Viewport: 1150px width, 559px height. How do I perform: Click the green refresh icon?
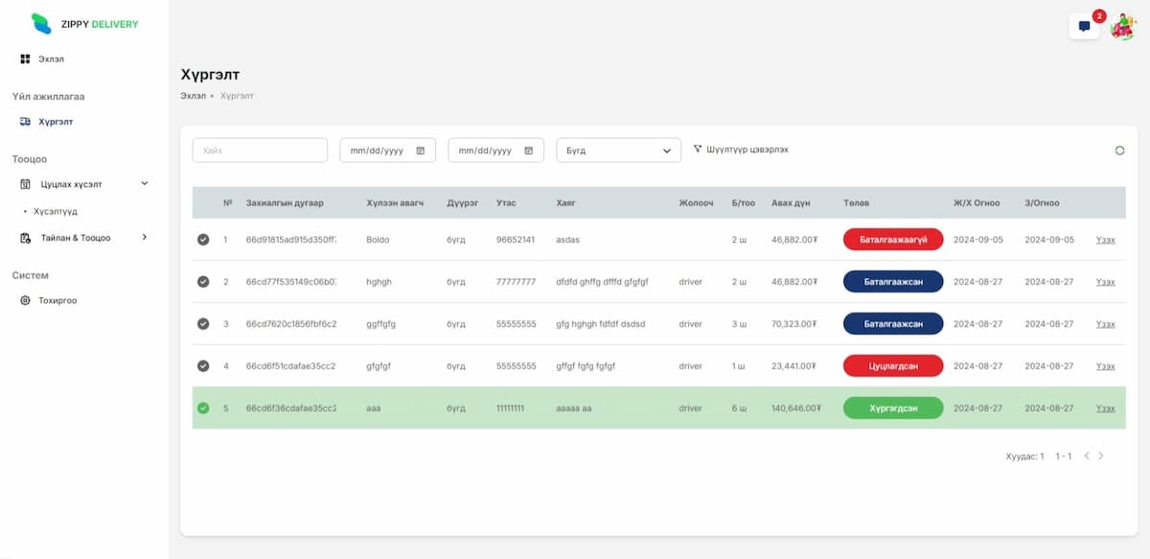(x=1119, y=151)
